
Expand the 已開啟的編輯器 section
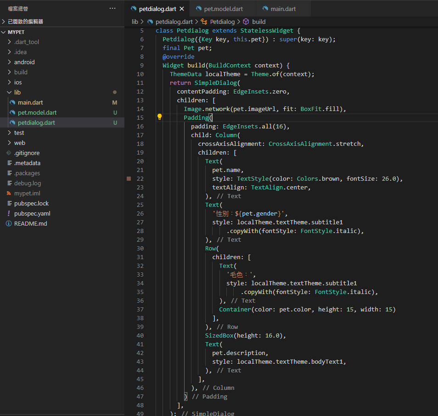[25, 22]
